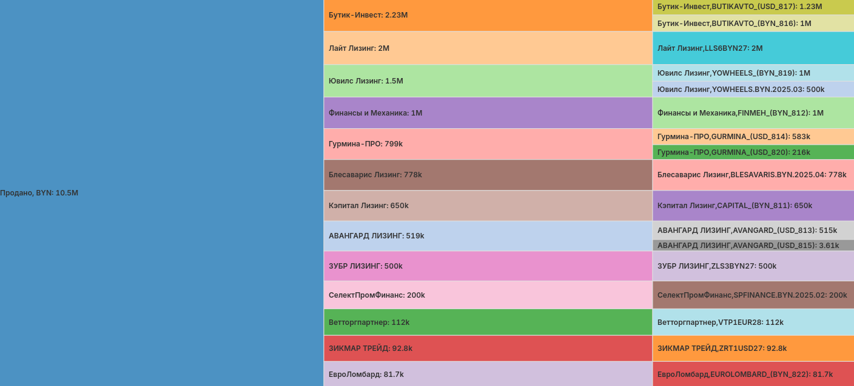Click the АВАНГАРД ЛИЗИНГ: 519k segment

click(x=488, y=236)
